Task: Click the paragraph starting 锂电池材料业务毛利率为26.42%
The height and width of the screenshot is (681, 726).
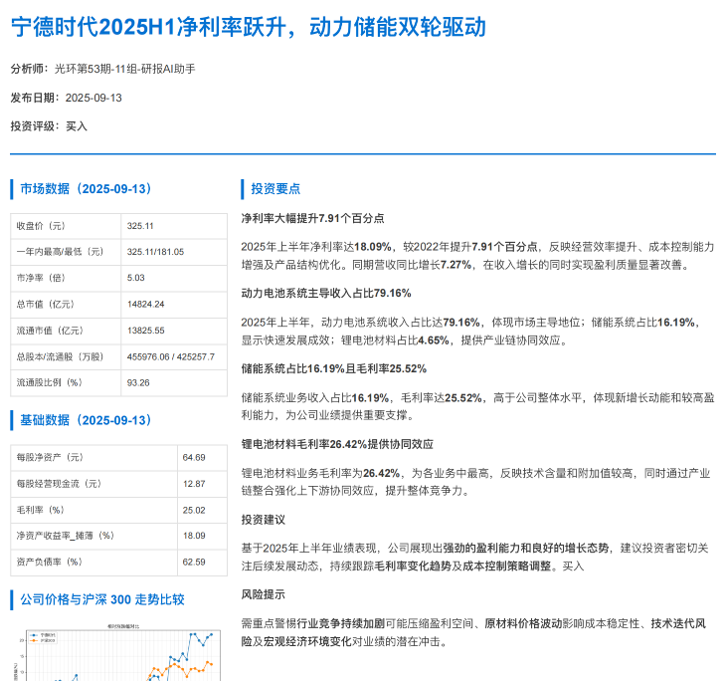Action: point(476,482)
